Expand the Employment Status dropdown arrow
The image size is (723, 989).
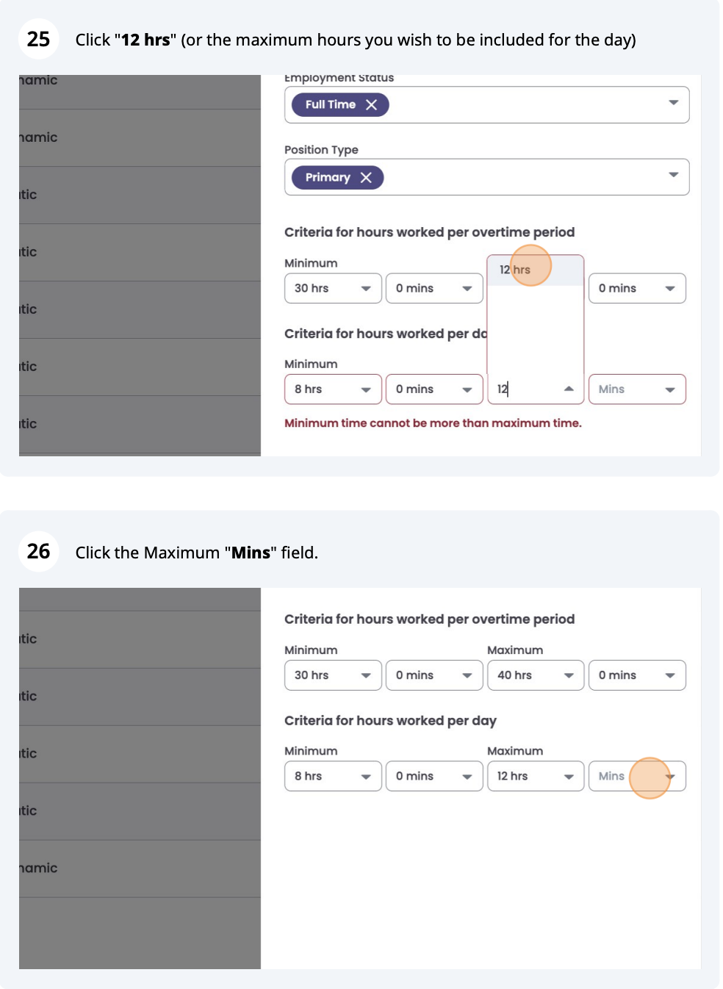[673, 103]
